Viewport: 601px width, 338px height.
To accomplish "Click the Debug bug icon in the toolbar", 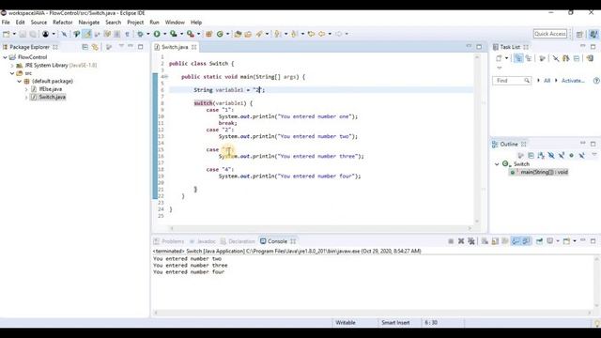I will (x=140, y=34).
